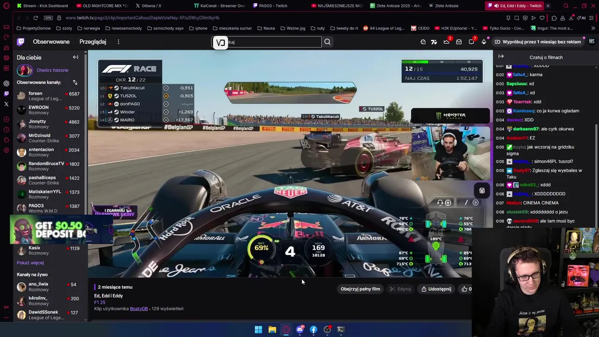Open Opera extensions cube icon
599x337 pixels.
point(554,18)
